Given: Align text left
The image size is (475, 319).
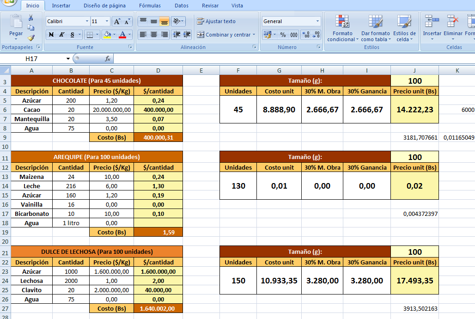Looking at the screenshot, I should click(143, 35).
